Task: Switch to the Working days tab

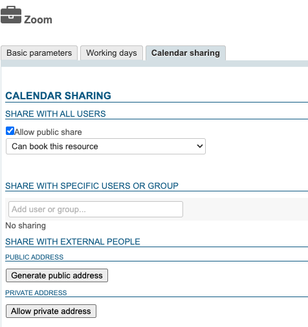Action: [x=111, y=53]
